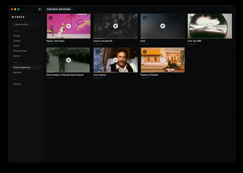Open info for In the Year 2889
The image size is (243, 173).
click(x=192, y=18)
